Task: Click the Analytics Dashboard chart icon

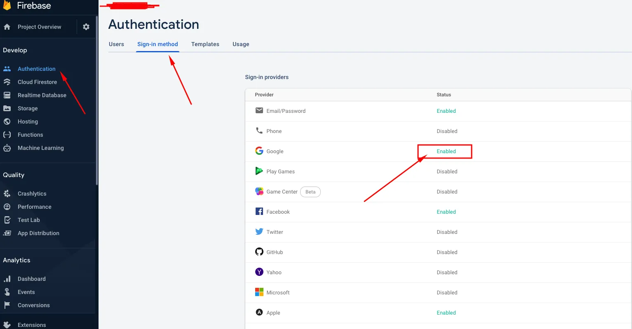Action: point(7,279)
